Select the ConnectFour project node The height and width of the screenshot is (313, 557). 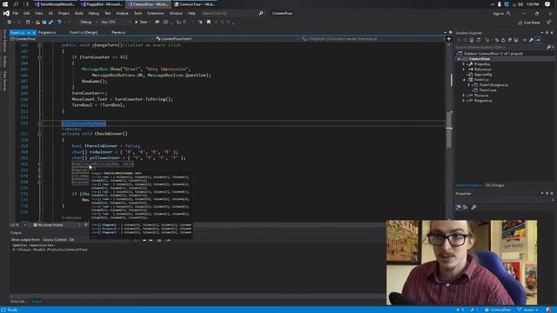[x=480, y=58]
